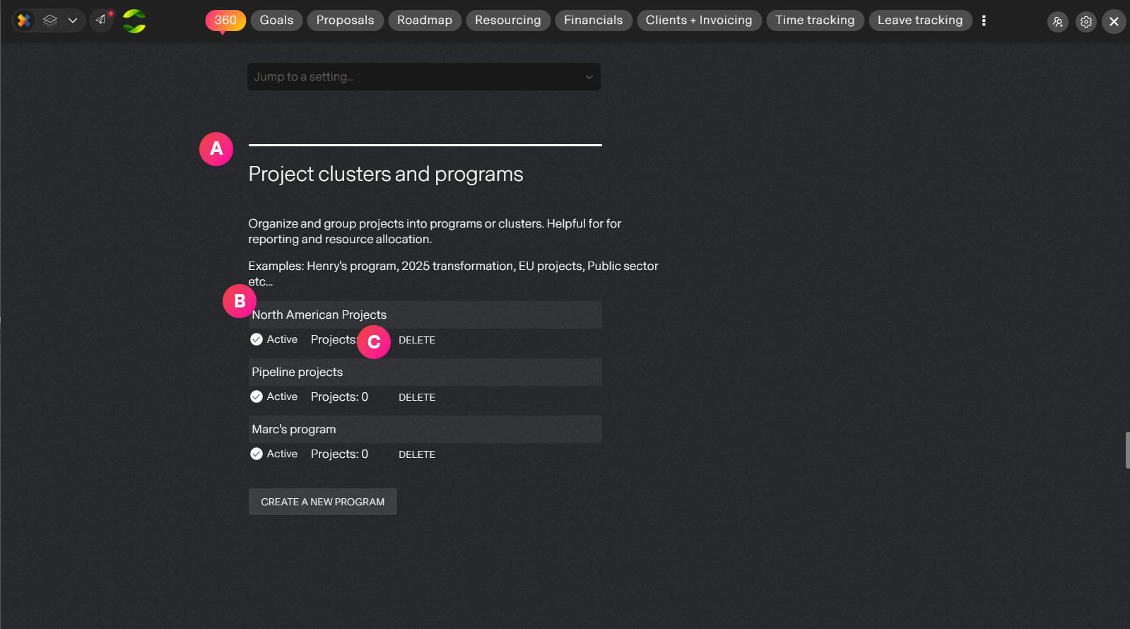Open the paper plane notifications icon
The height and width of the screenshot is (629, 1130).
click(x=101, y=20)
